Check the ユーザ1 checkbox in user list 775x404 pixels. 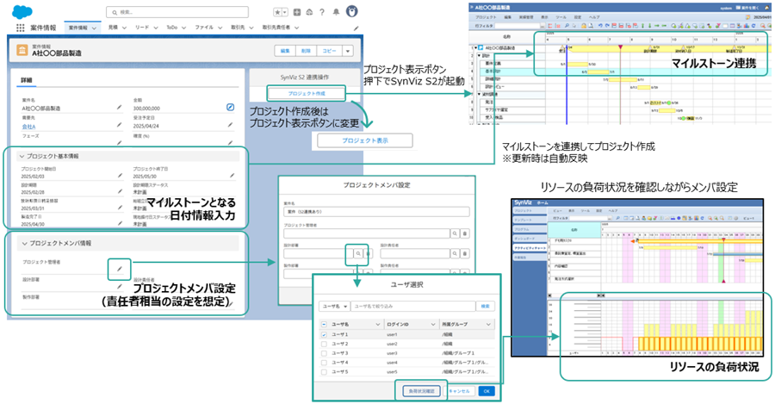pos(323,334)
